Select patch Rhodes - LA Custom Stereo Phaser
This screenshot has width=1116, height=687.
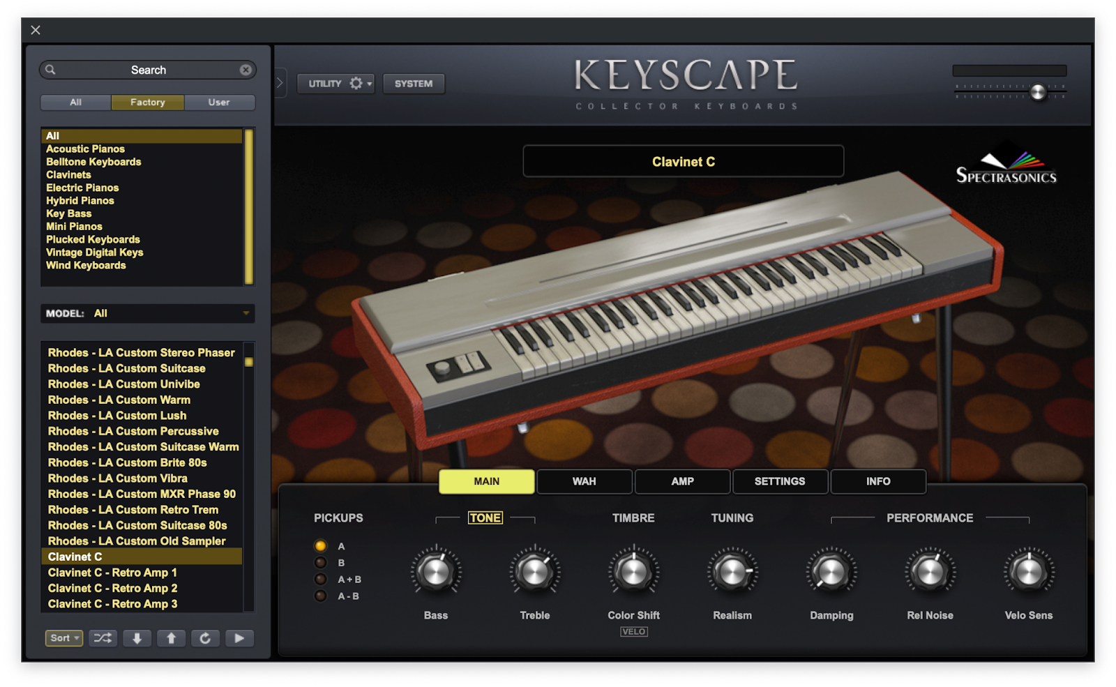(141, 353)
